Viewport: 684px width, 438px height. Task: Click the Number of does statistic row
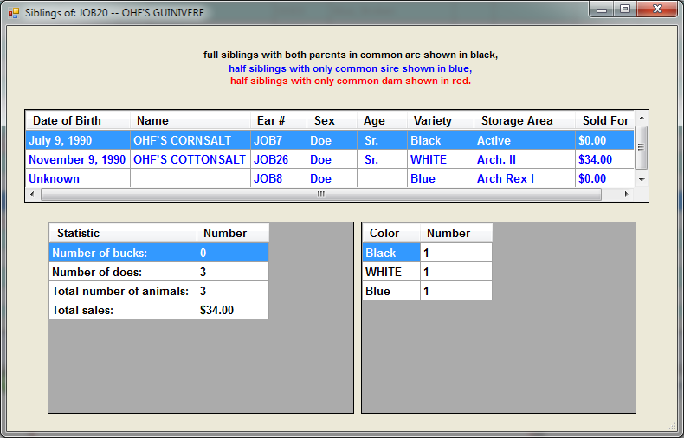coord(121,272)
